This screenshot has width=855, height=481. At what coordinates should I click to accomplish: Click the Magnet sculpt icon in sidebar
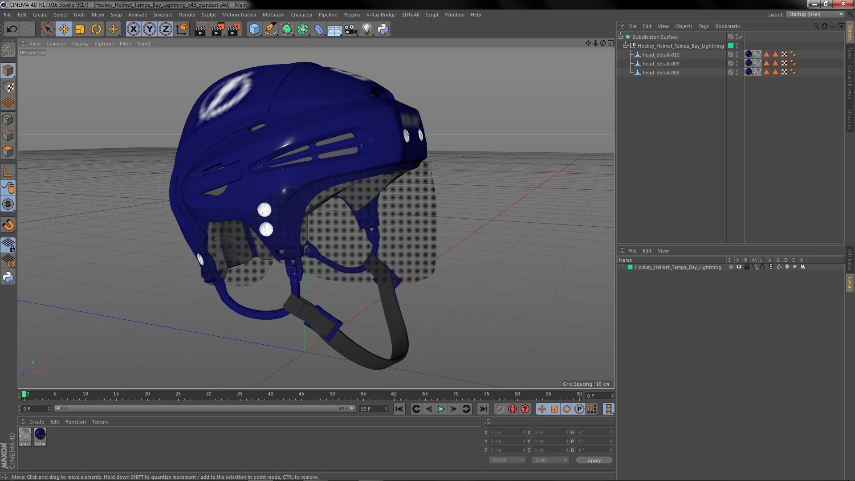pyautogui.click(x=8, y=225)
